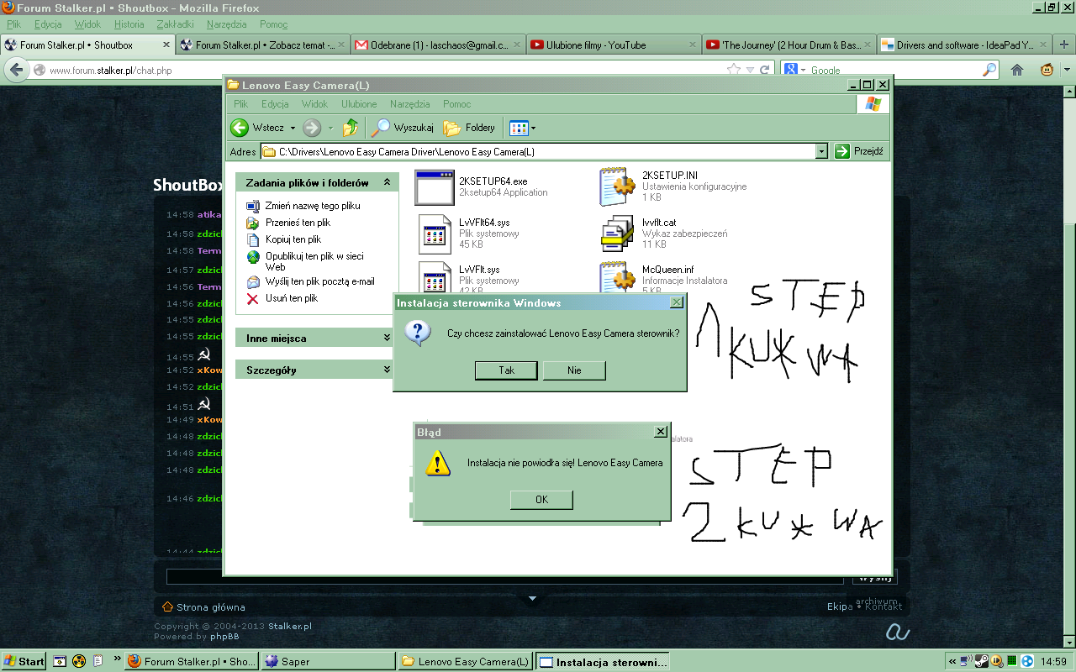Click the Google search field in Firefox
Image resolution: width=1076 pixels, height=672 pixels.
click(894, 70)
